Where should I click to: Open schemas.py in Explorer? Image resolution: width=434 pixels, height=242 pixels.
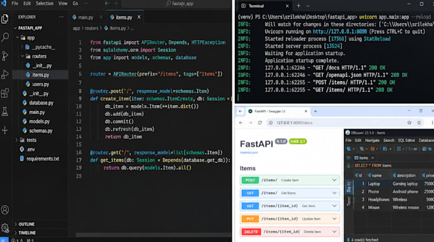pos(40,131)
